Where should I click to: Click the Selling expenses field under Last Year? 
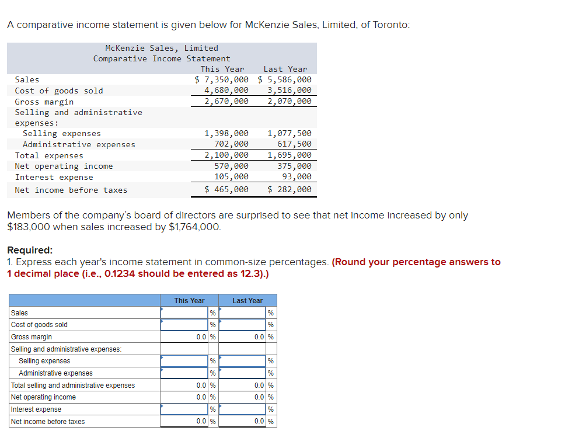(242, 360)
